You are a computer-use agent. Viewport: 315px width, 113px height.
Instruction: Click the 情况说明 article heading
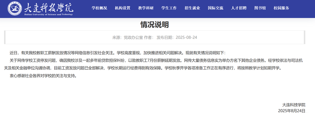tap(154, 25)
